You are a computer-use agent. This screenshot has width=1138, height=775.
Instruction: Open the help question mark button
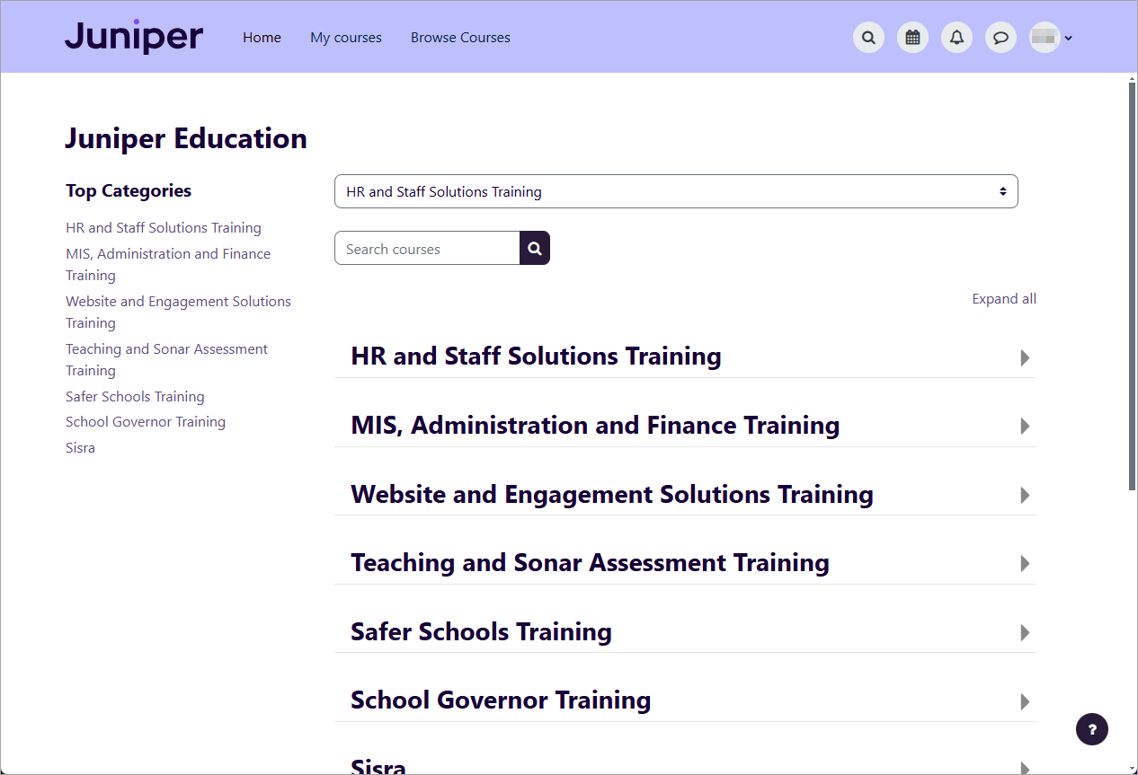(x=1092, y=728)
